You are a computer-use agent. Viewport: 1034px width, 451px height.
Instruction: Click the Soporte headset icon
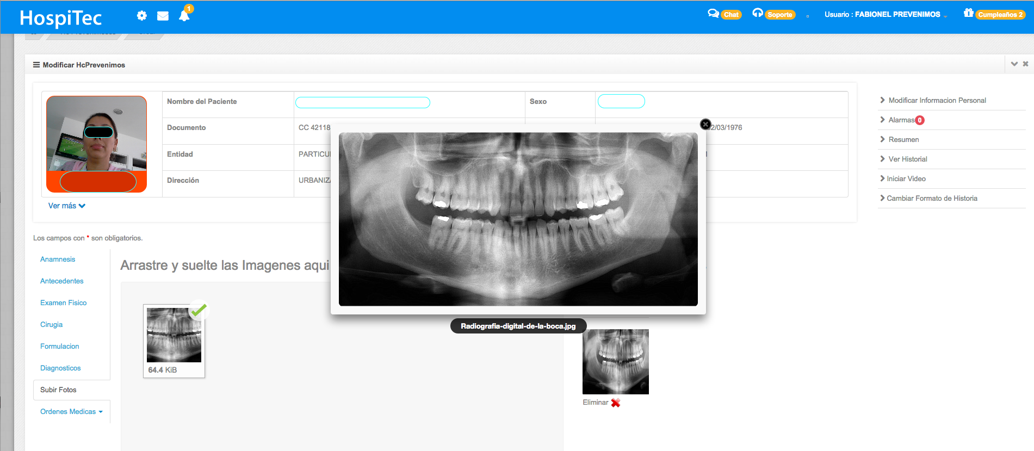tap(757, 13)
